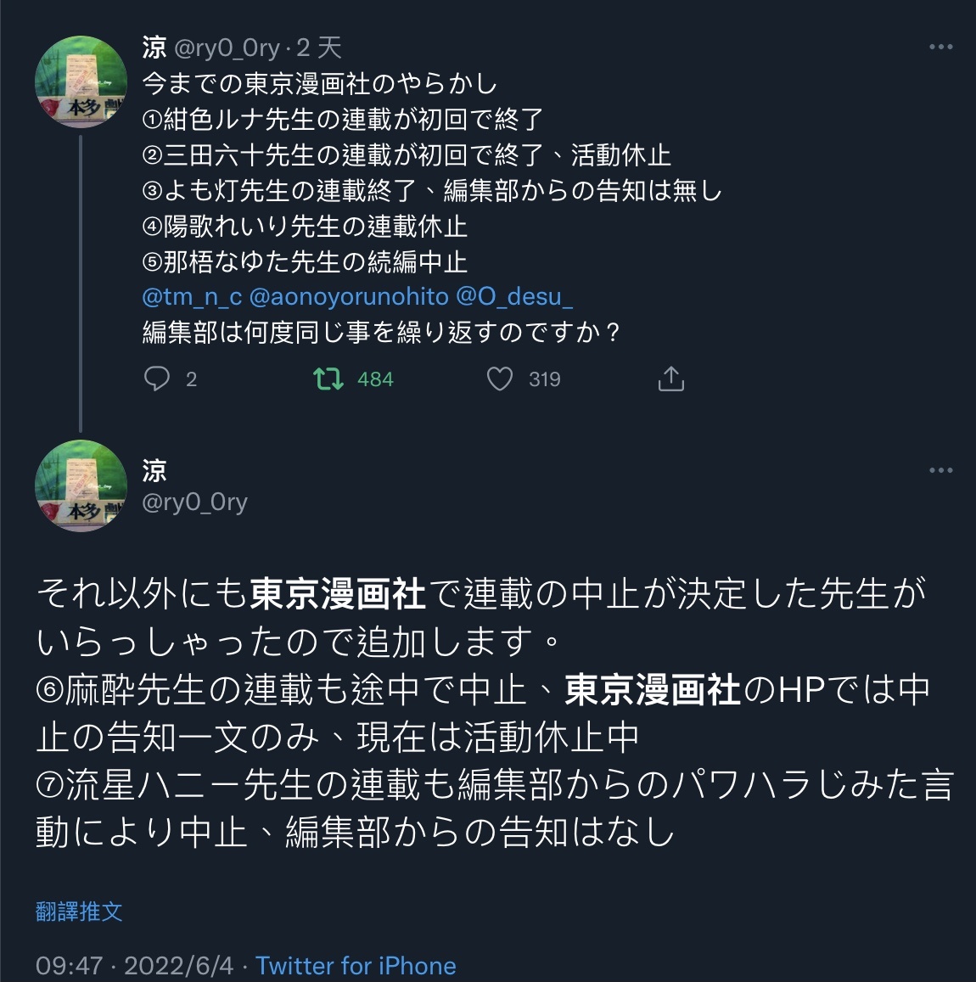Click the @ry0_0ry handle in second tweet
Image resolution: width=976 pixels, height=982 pixels.
(x=194, y=502)
